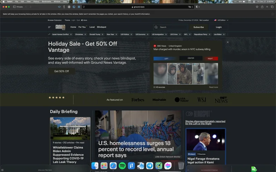Close the Holiday Sale banner
Image resolution: width=276 pixels, height=172 pixels.
click(228, 42)
